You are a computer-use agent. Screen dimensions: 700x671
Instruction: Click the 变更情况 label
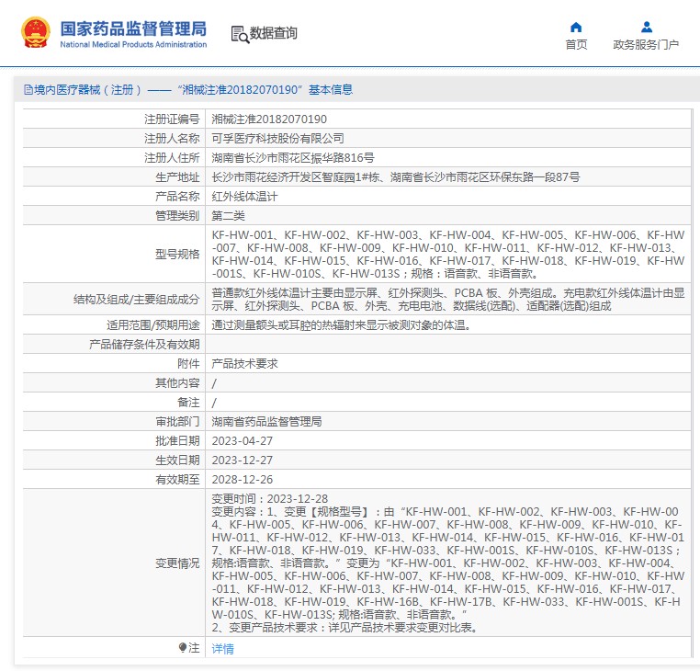tap(177, 563)
